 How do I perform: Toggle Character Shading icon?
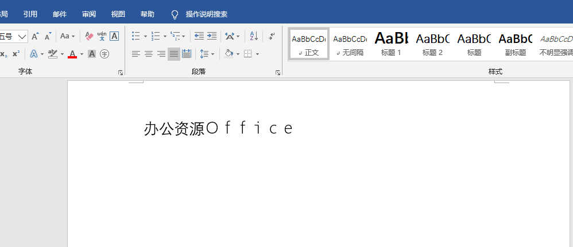point(92,54)
